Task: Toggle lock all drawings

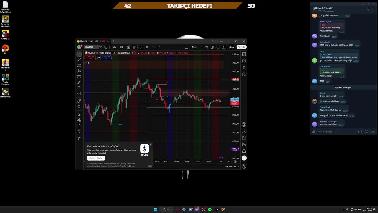Action: coord(79,125)
